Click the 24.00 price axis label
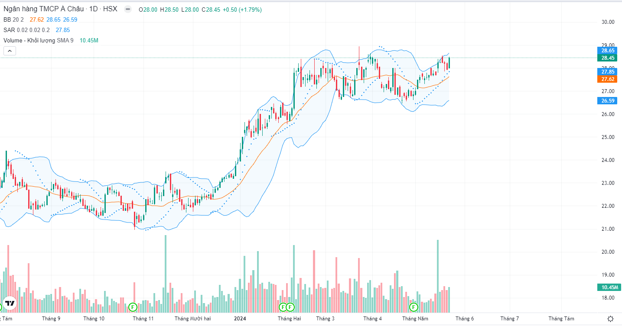This screenshot has width=622, height=326. (609, 160)
